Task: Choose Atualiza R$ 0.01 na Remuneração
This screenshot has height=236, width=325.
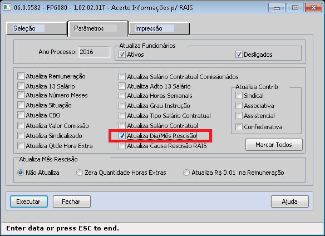Action: (x=186, y=173)
